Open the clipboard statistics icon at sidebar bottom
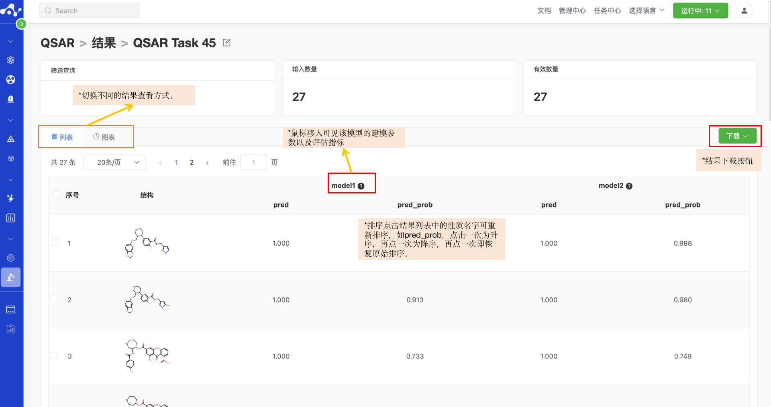Screen dimensions: 771x407 tap(11, 329)
